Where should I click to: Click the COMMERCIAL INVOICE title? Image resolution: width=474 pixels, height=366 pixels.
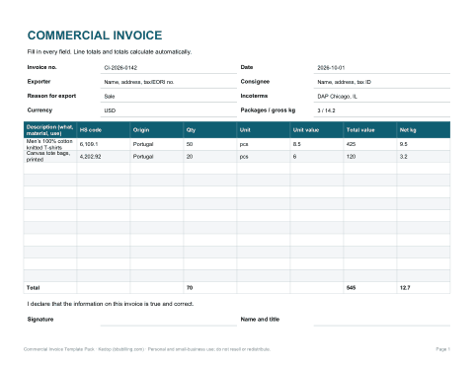(95, 36)
